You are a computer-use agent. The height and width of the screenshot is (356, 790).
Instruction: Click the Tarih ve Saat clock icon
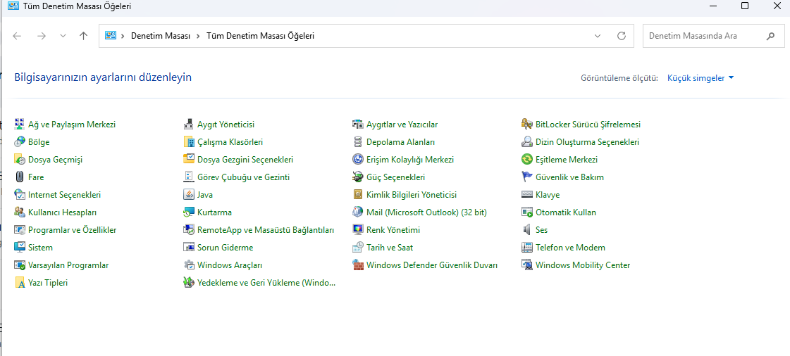[x=358, y=248]
